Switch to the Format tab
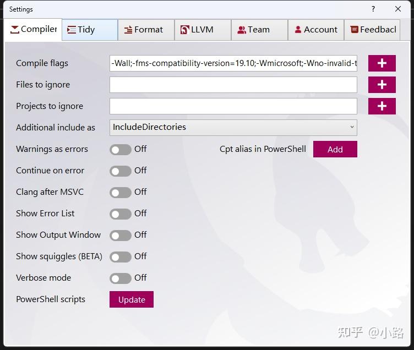The height and width of the screenshot is (350, 414). pos(146,30)
